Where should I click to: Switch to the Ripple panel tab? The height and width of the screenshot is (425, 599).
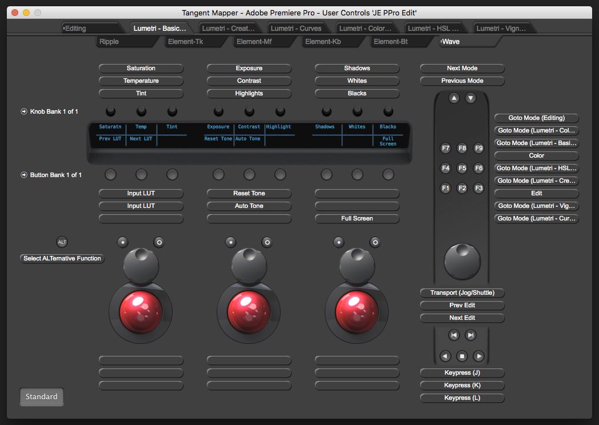(109, 42)
